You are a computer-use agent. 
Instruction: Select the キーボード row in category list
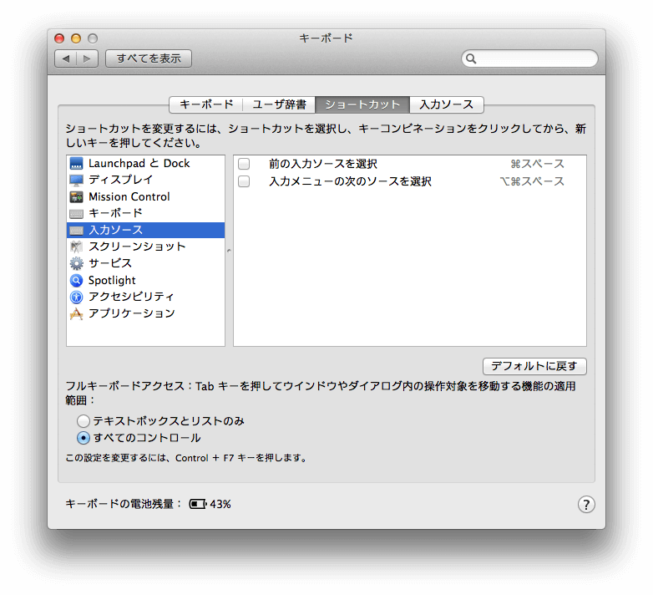pos(146,213)
